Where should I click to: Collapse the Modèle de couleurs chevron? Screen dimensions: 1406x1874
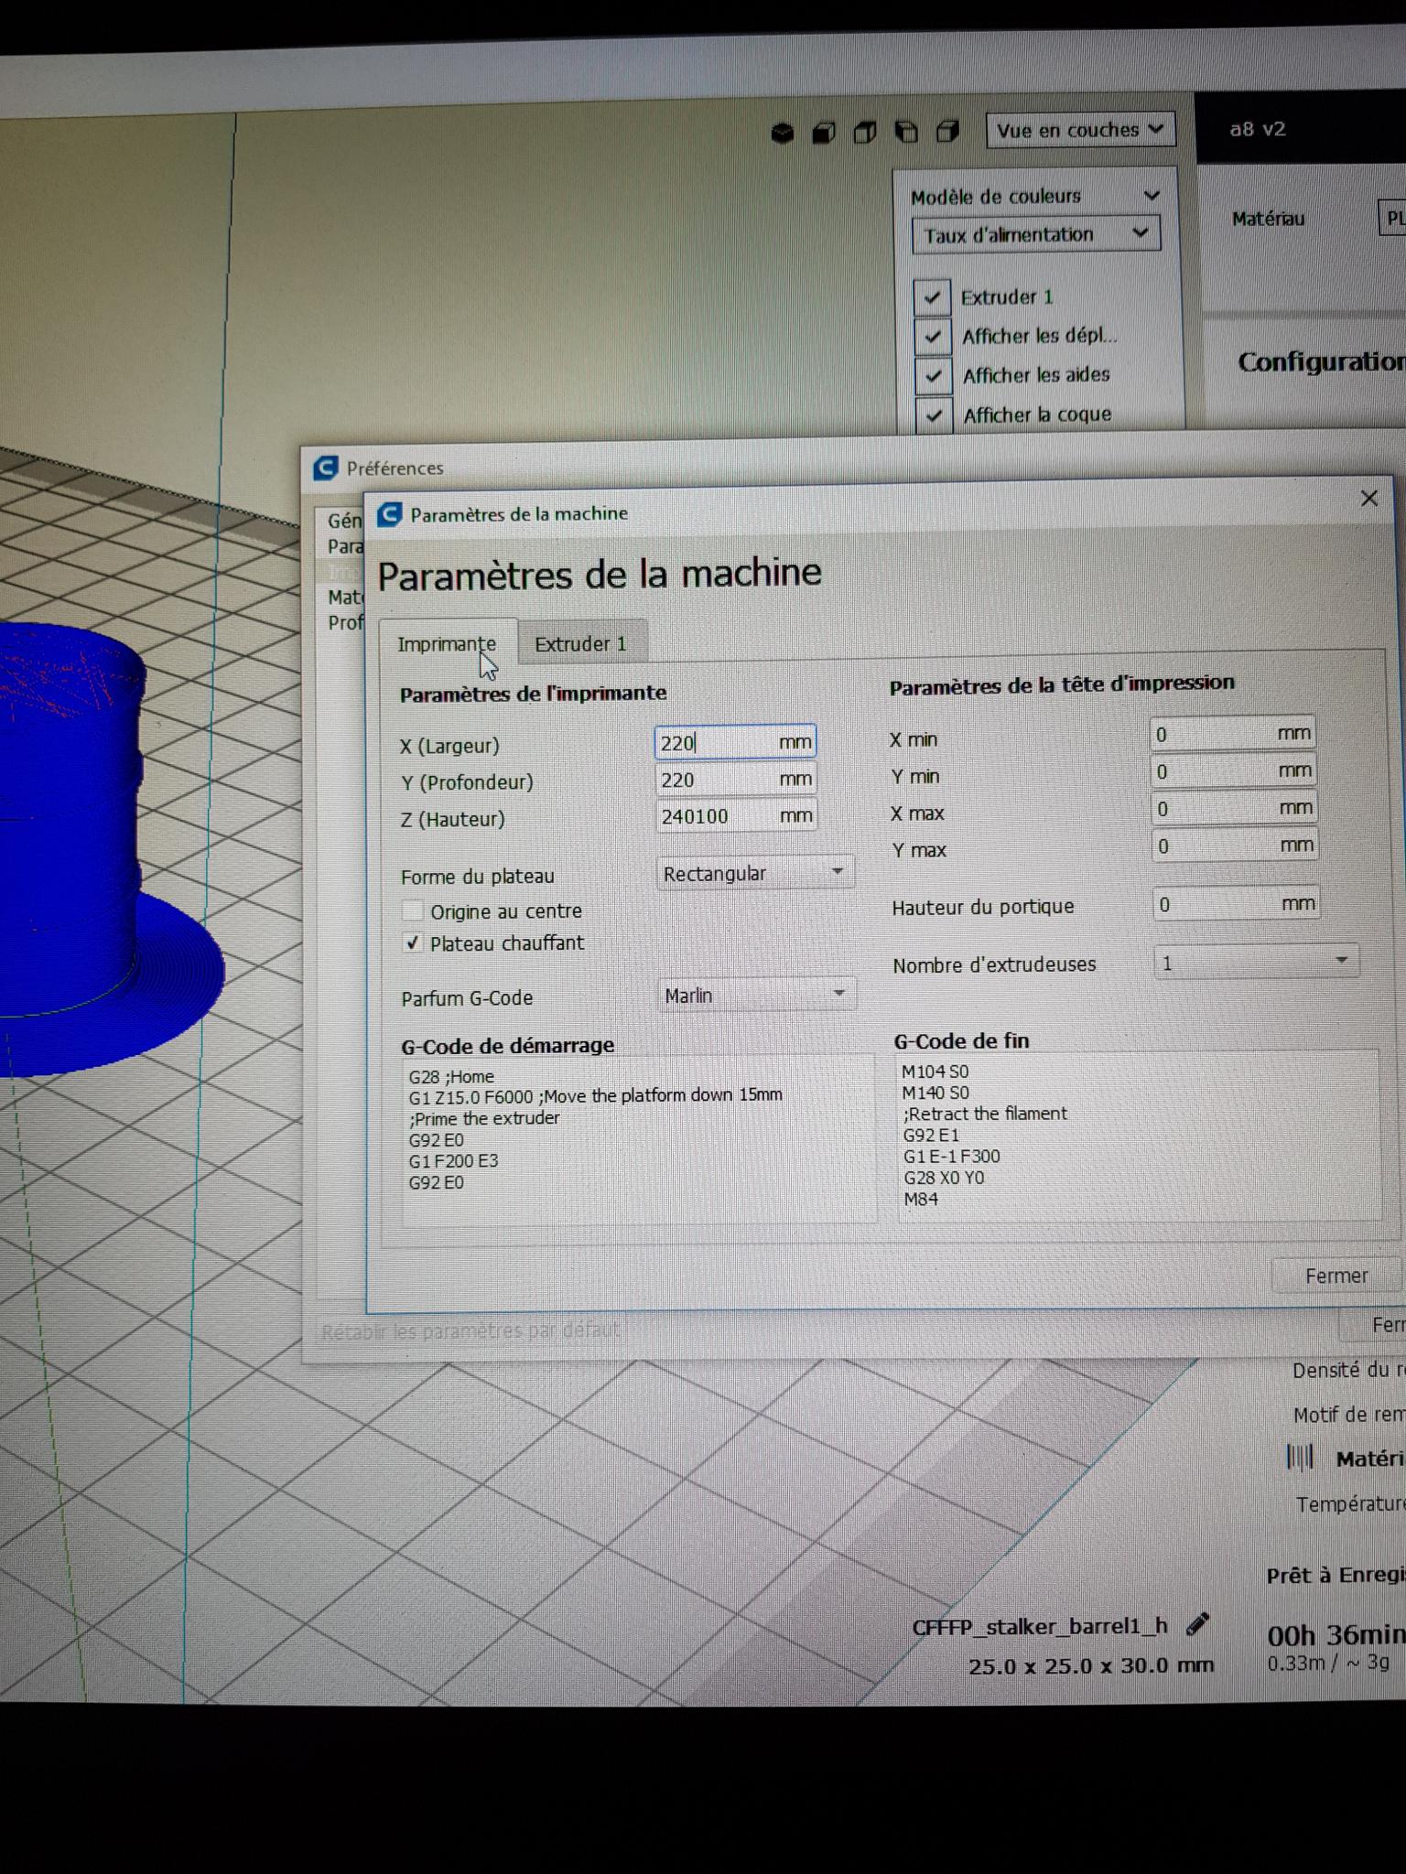click(1152, 195)
